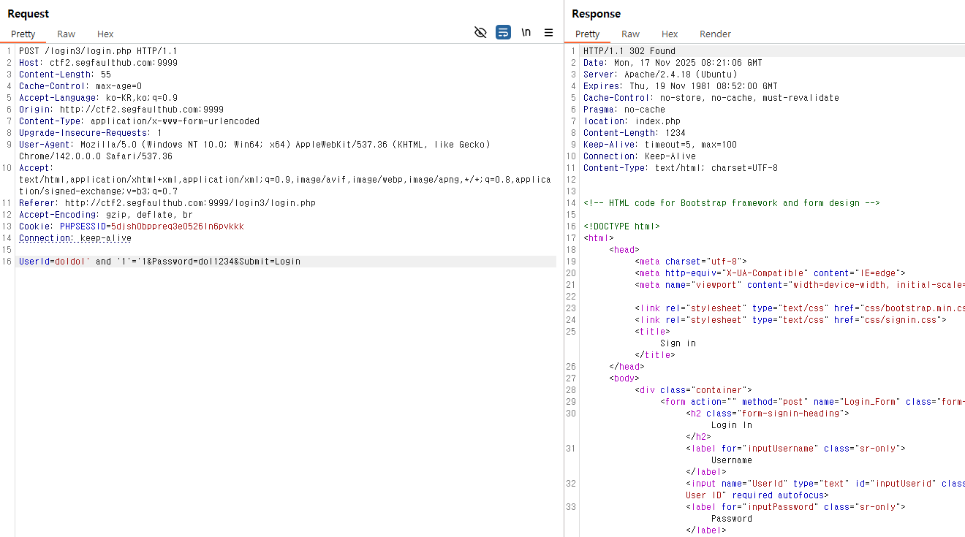Open the Response Hex tab
965x537 pixels.
coord(670,34)
